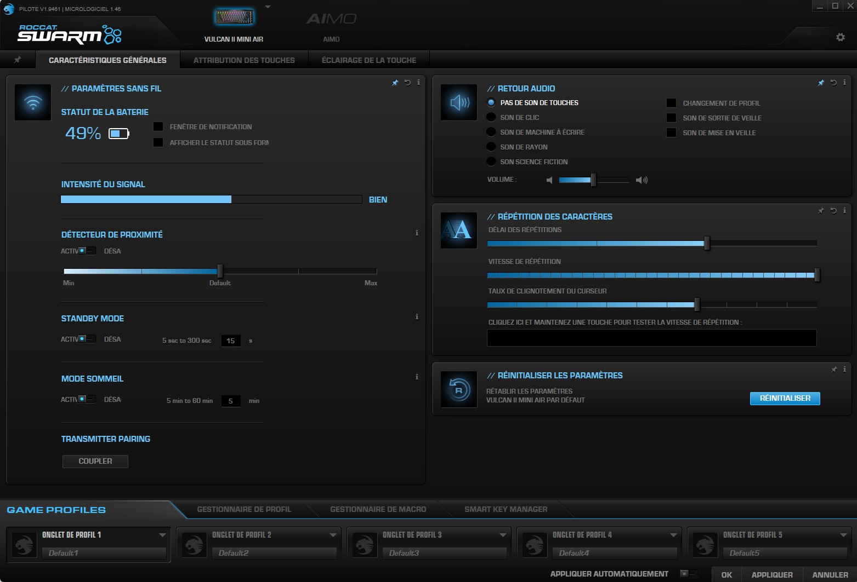Show info for Mode Sommeil

[417, 377]
